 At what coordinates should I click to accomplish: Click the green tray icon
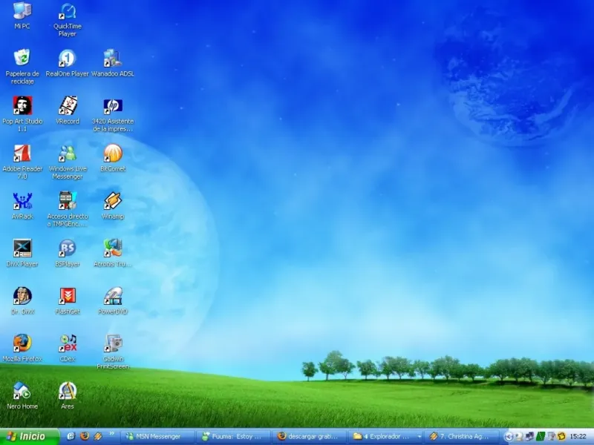541,437
